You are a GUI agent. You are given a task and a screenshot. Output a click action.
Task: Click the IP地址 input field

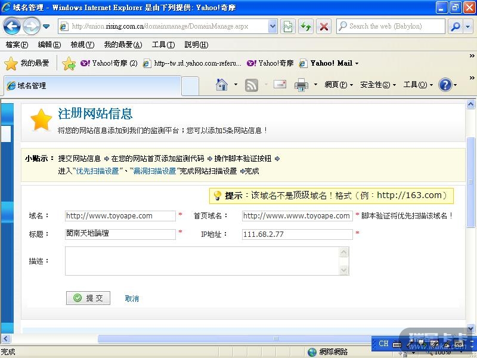pos(297,234)
